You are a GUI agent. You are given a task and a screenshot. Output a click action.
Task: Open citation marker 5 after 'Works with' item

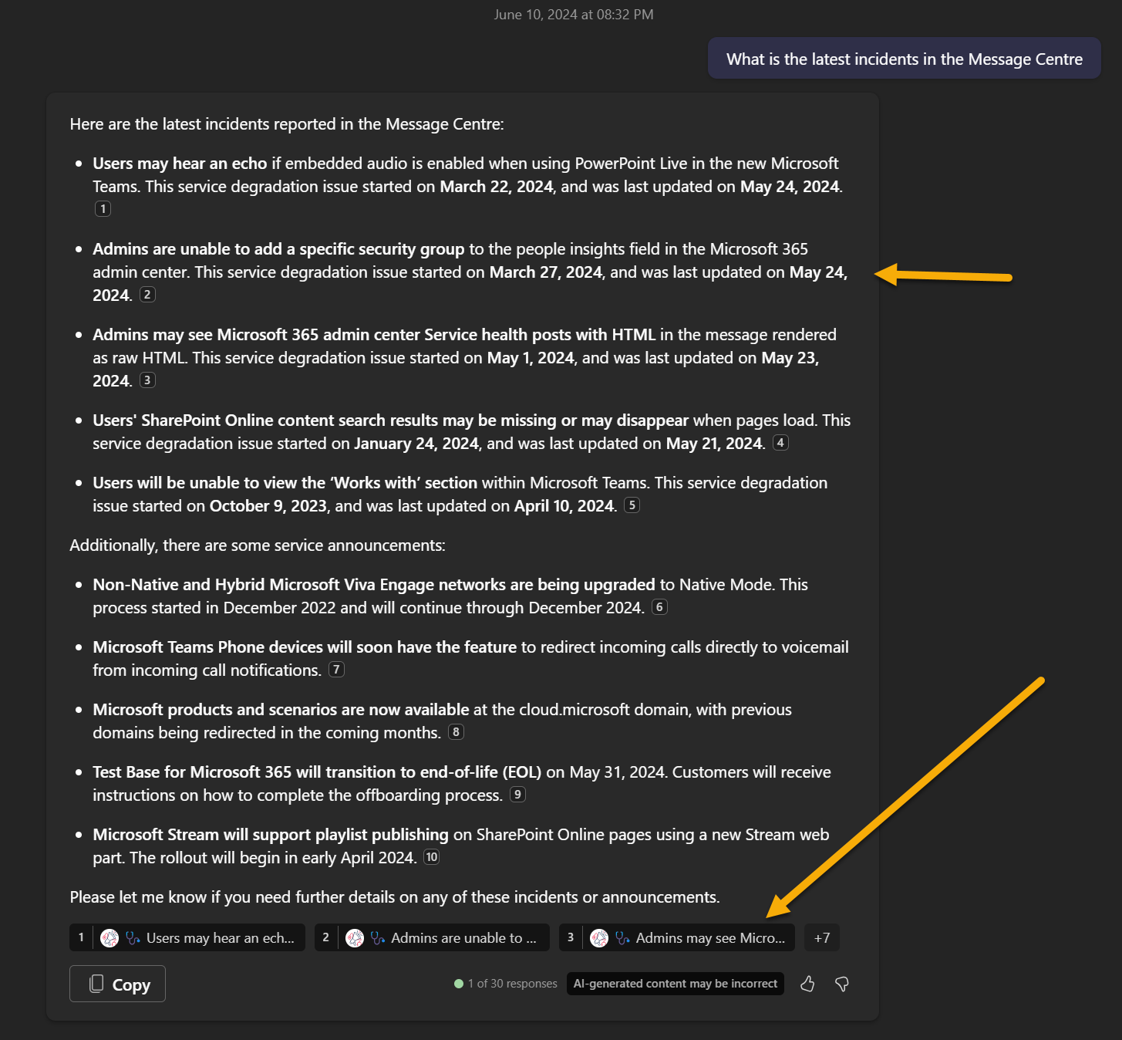pos(632,505)
